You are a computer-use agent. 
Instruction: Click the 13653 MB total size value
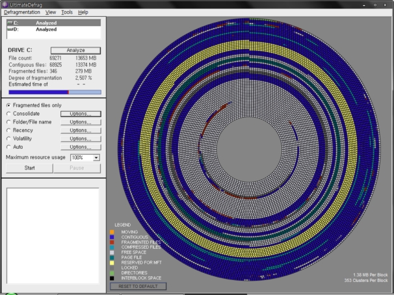(86, 58)
